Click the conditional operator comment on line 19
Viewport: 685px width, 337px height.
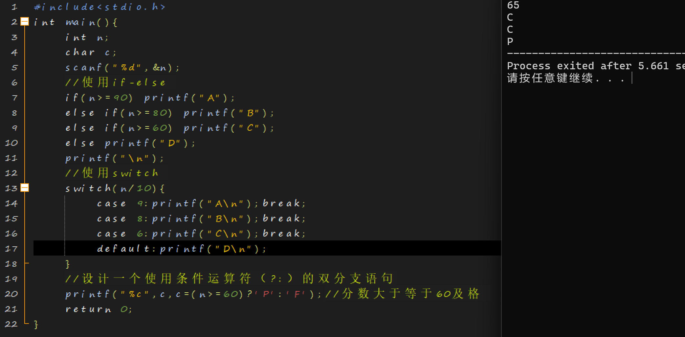pyautogui.click(x=229, y=279)
